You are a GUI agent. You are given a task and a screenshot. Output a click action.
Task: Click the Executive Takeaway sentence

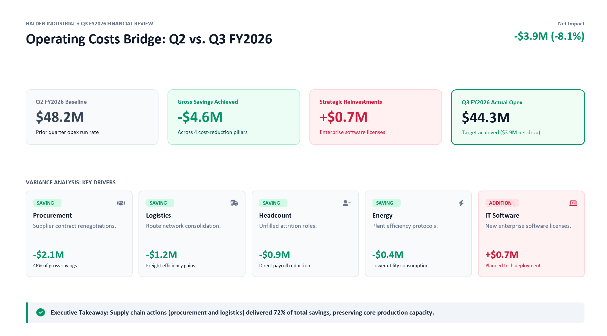[242, 312]
